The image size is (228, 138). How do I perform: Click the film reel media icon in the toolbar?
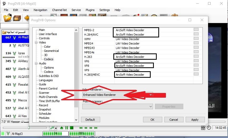17,18
